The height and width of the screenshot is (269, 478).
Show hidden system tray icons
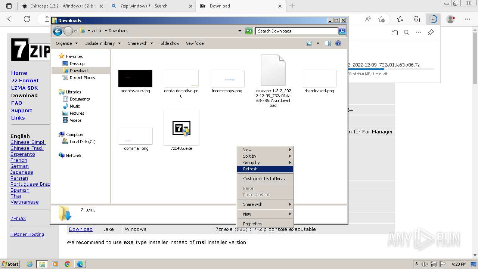[x=416, y=264]
